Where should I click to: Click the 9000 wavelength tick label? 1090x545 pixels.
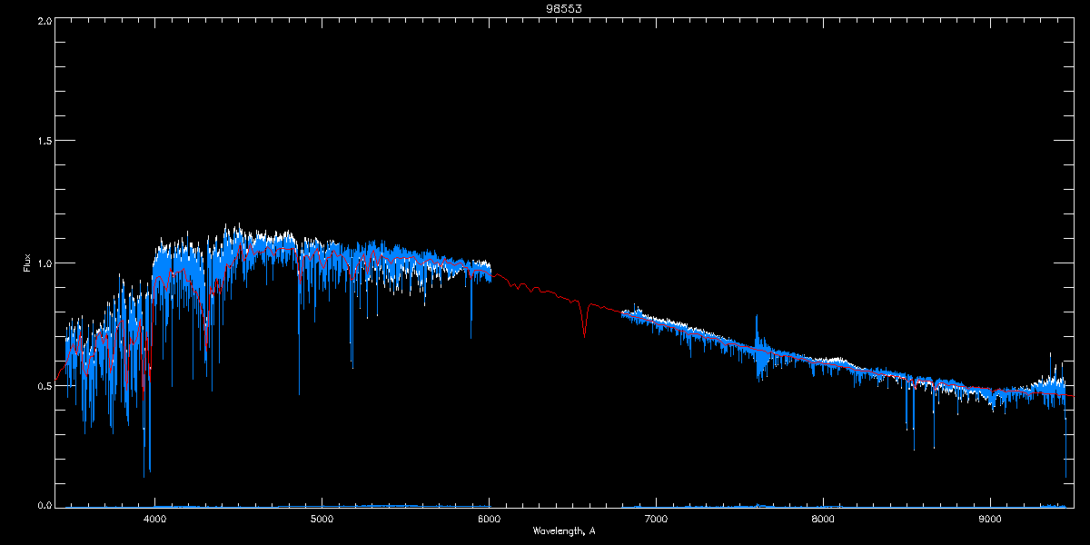[990, 520]
